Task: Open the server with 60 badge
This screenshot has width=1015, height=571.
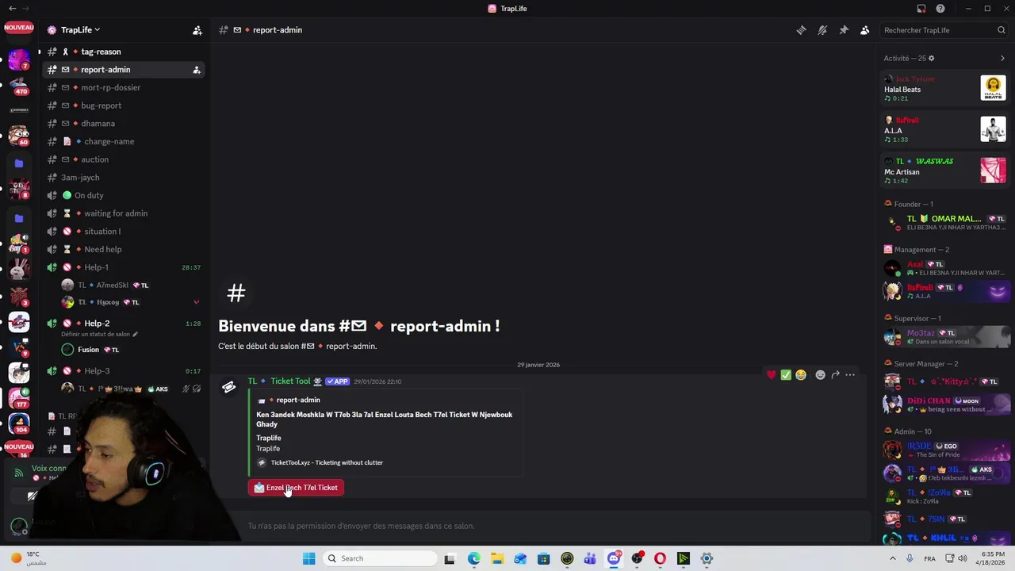Action: (x=19, y=135)
